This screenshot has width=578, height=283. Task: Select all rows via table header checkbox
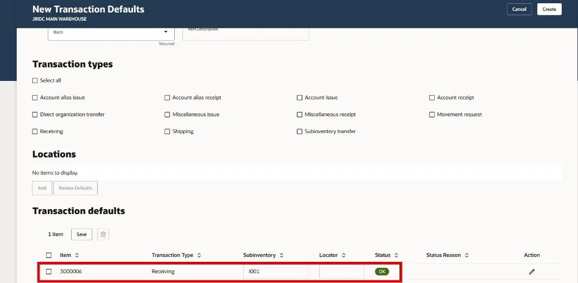pos(49,255)
